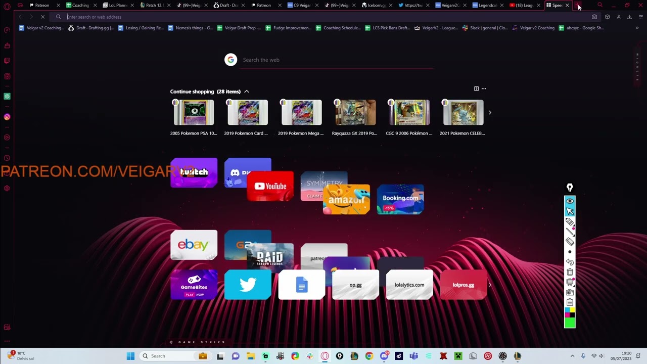
Task: Open the Raid Shadow Legends tile
Action: tap(270, 256)
